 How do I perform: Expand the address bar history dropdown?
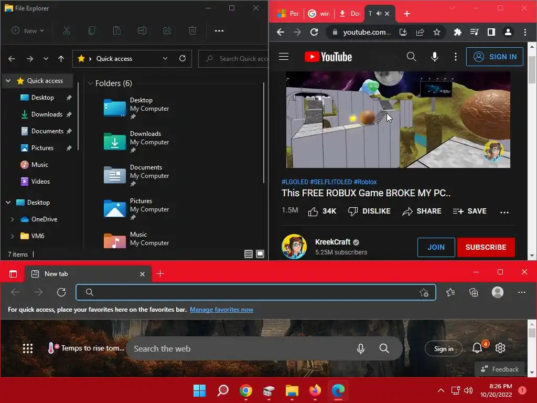point(165,58)
